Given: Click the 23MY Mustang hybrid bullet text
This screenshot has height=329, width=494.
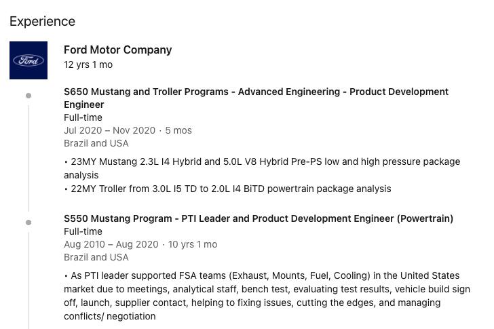Looking at the screenshot, I should coord(262,168).
